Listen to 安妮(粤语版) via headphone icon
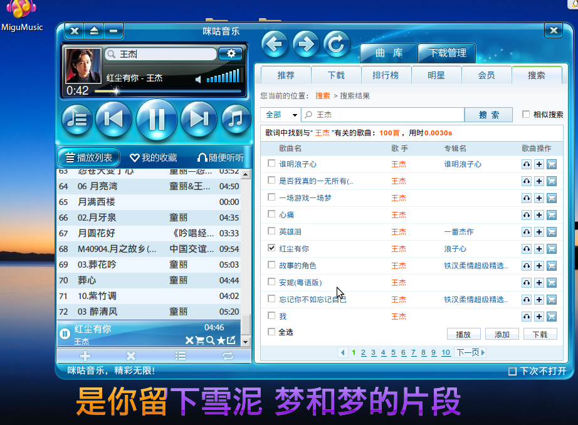Image resolution: width=578 pixels, height=425 pixels. pyautogui.click(x=527, y=283)
